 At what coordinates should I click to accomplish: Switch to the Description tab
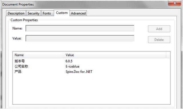[16, 13]
